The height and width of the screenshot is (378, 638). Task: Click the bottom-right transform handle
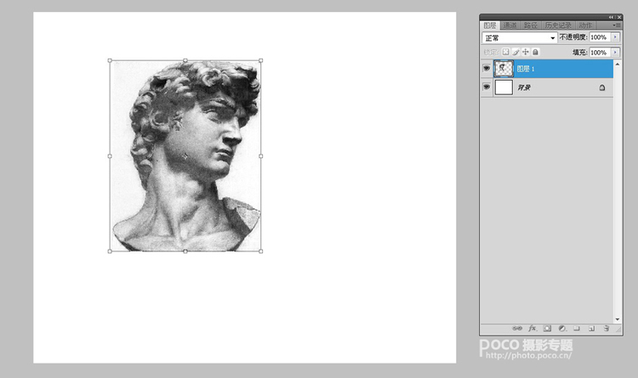261,251
